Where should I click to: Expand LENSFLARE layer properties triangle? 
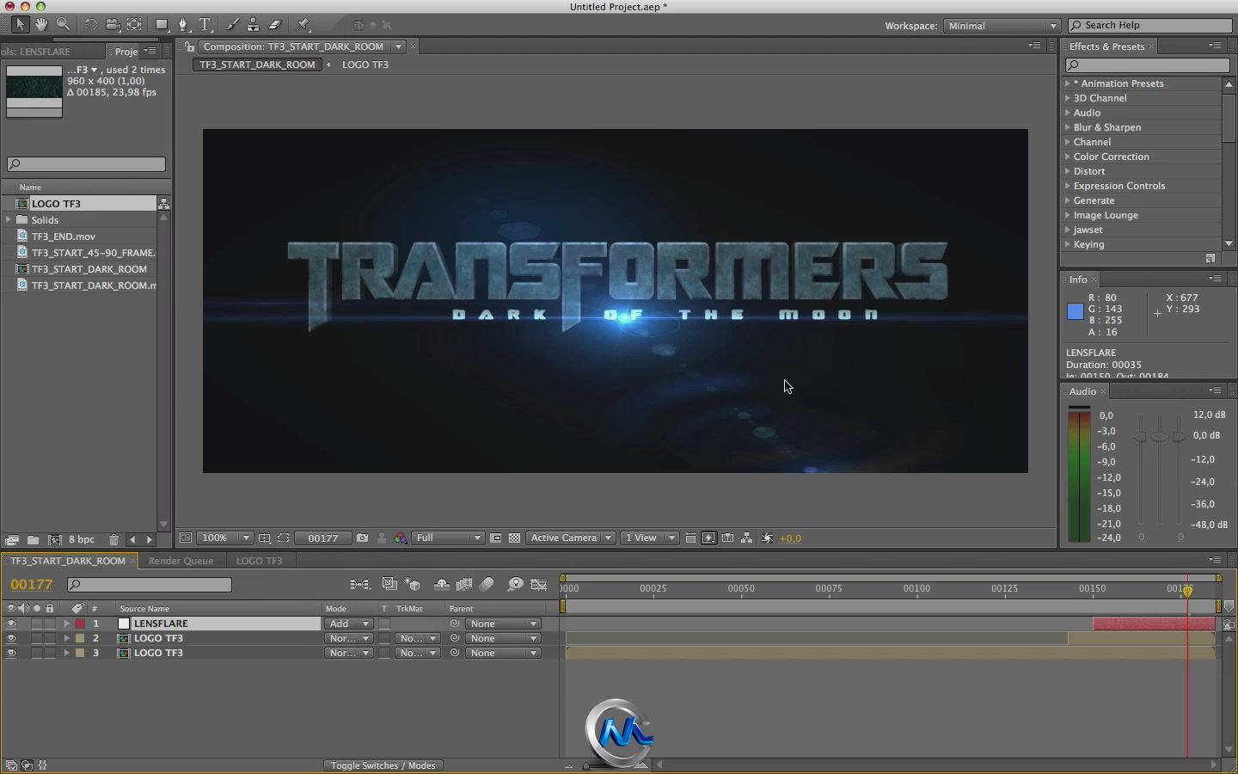pyautogui.click(x=66, y=623)
